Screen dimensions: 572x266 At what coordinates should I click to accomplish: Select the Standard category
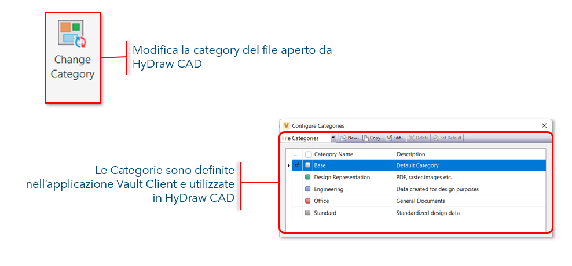pos(419,213)
